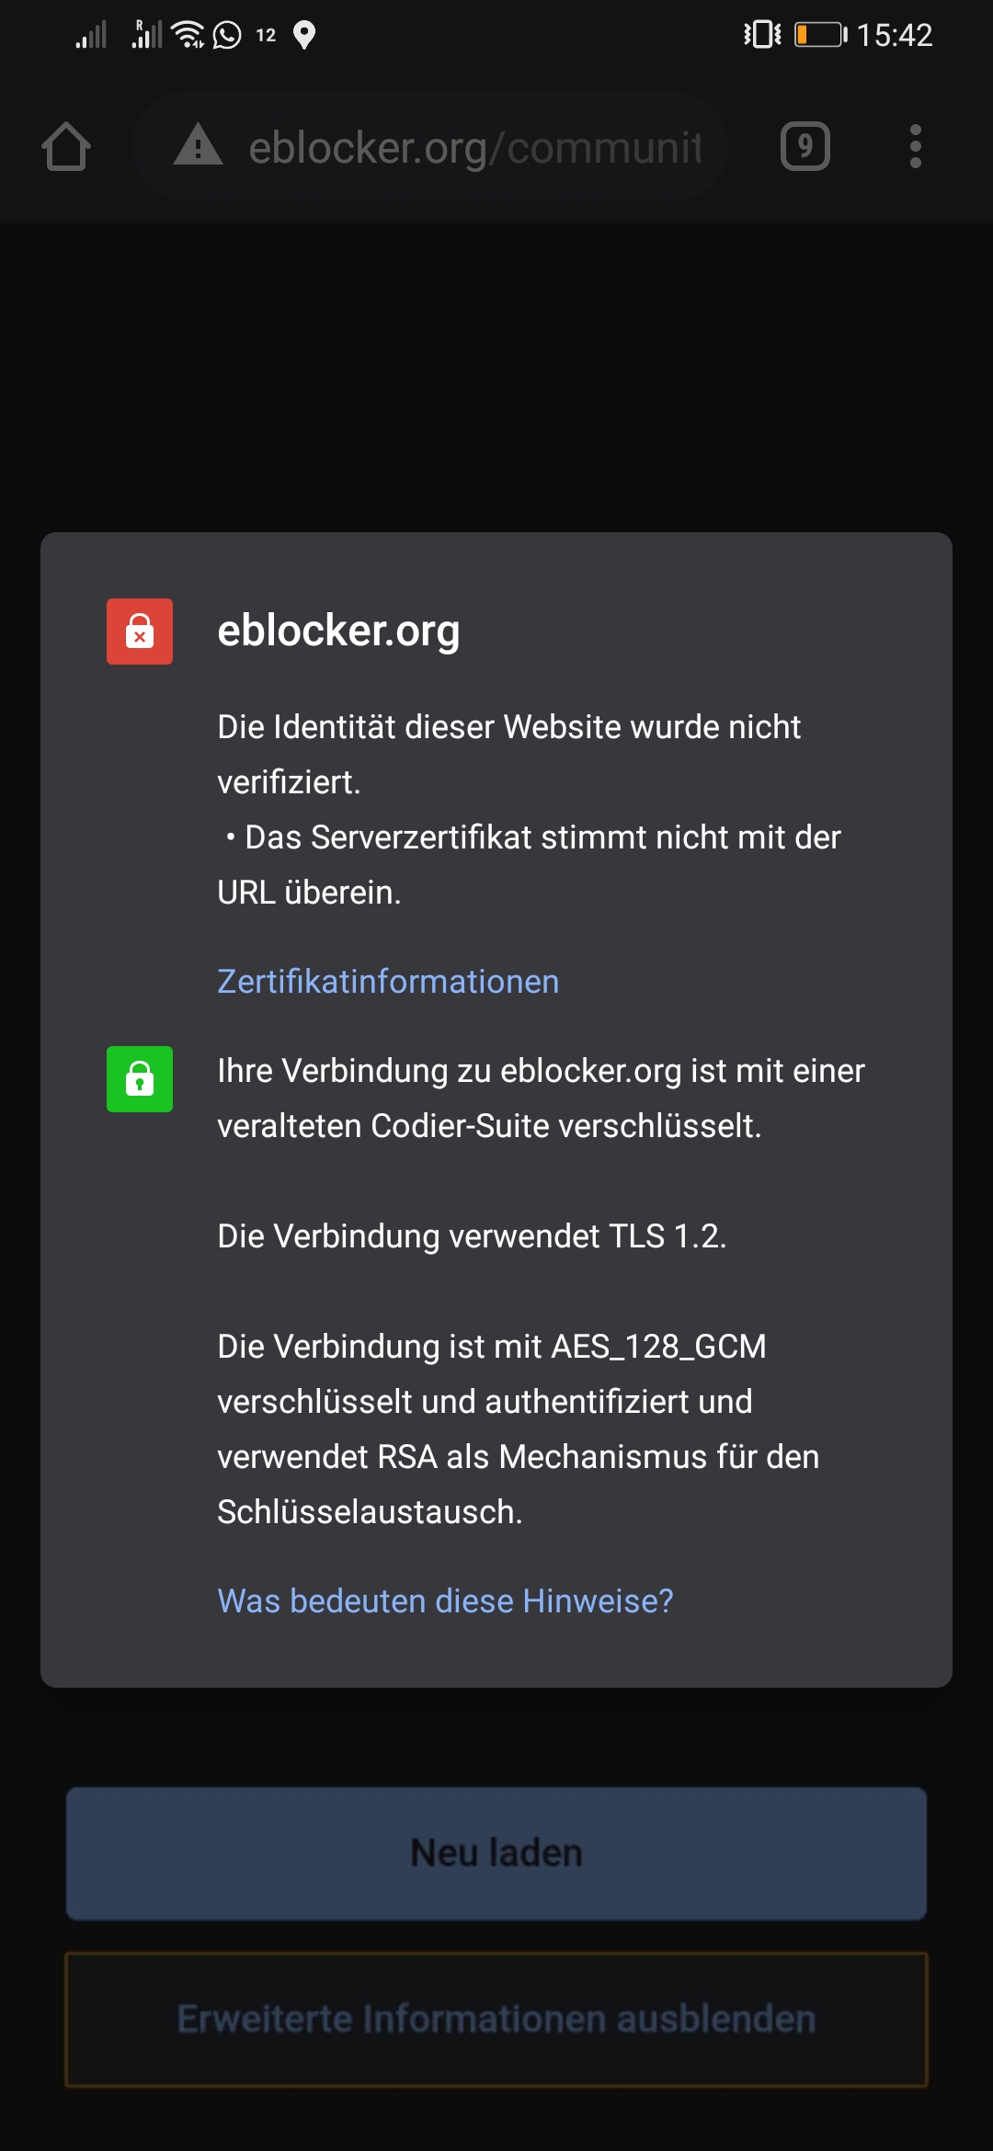The height and width of the screenshot is (2151, 993).
Task: Tap the notification count 12 indicator
Action: 266,35
